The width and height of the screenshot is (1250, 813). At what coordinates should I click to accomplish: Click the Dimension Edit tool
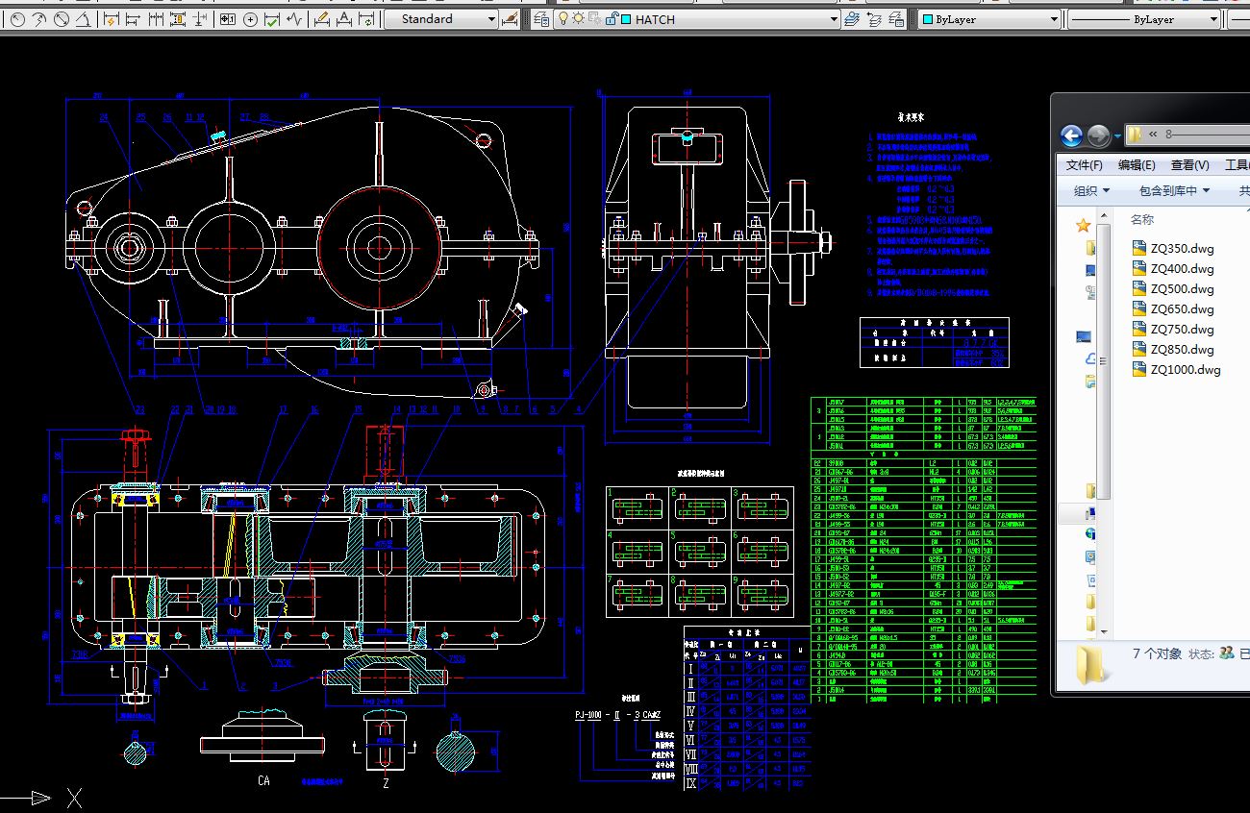coord(322,19)
